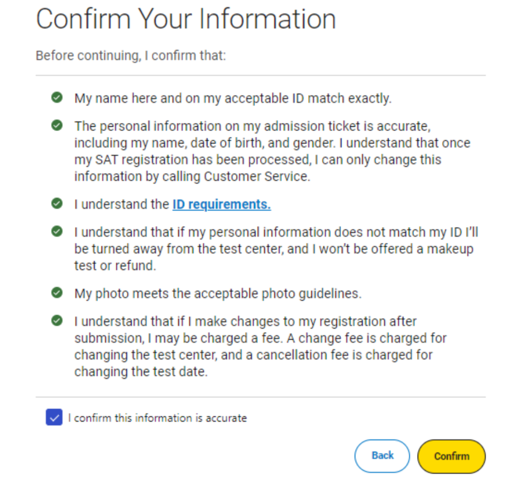This screenshot has height=488, width=515.
Task: Click the paragraph about the cancellation fee
Action: point(260,346)
